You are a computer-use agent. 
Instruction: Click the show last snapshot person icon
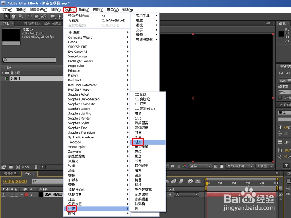click(x=179, y=166)
